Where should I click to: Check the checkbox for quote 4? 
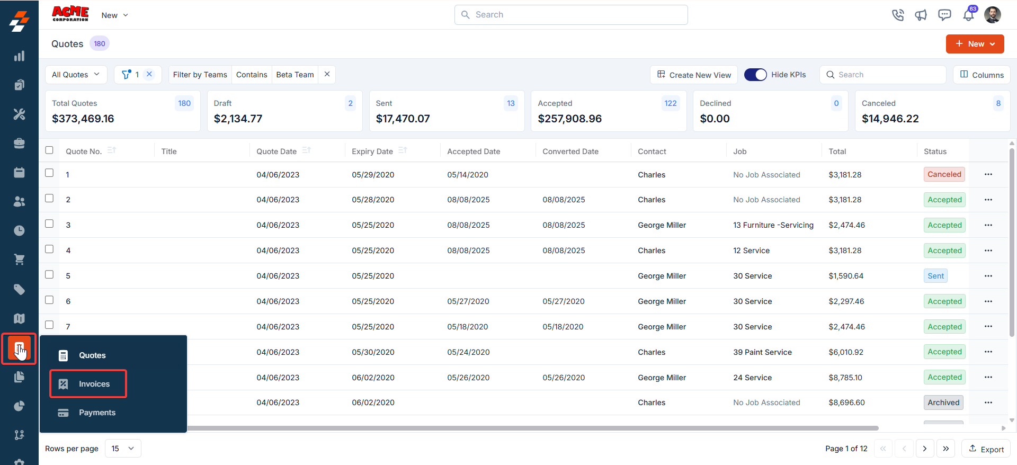49,249
